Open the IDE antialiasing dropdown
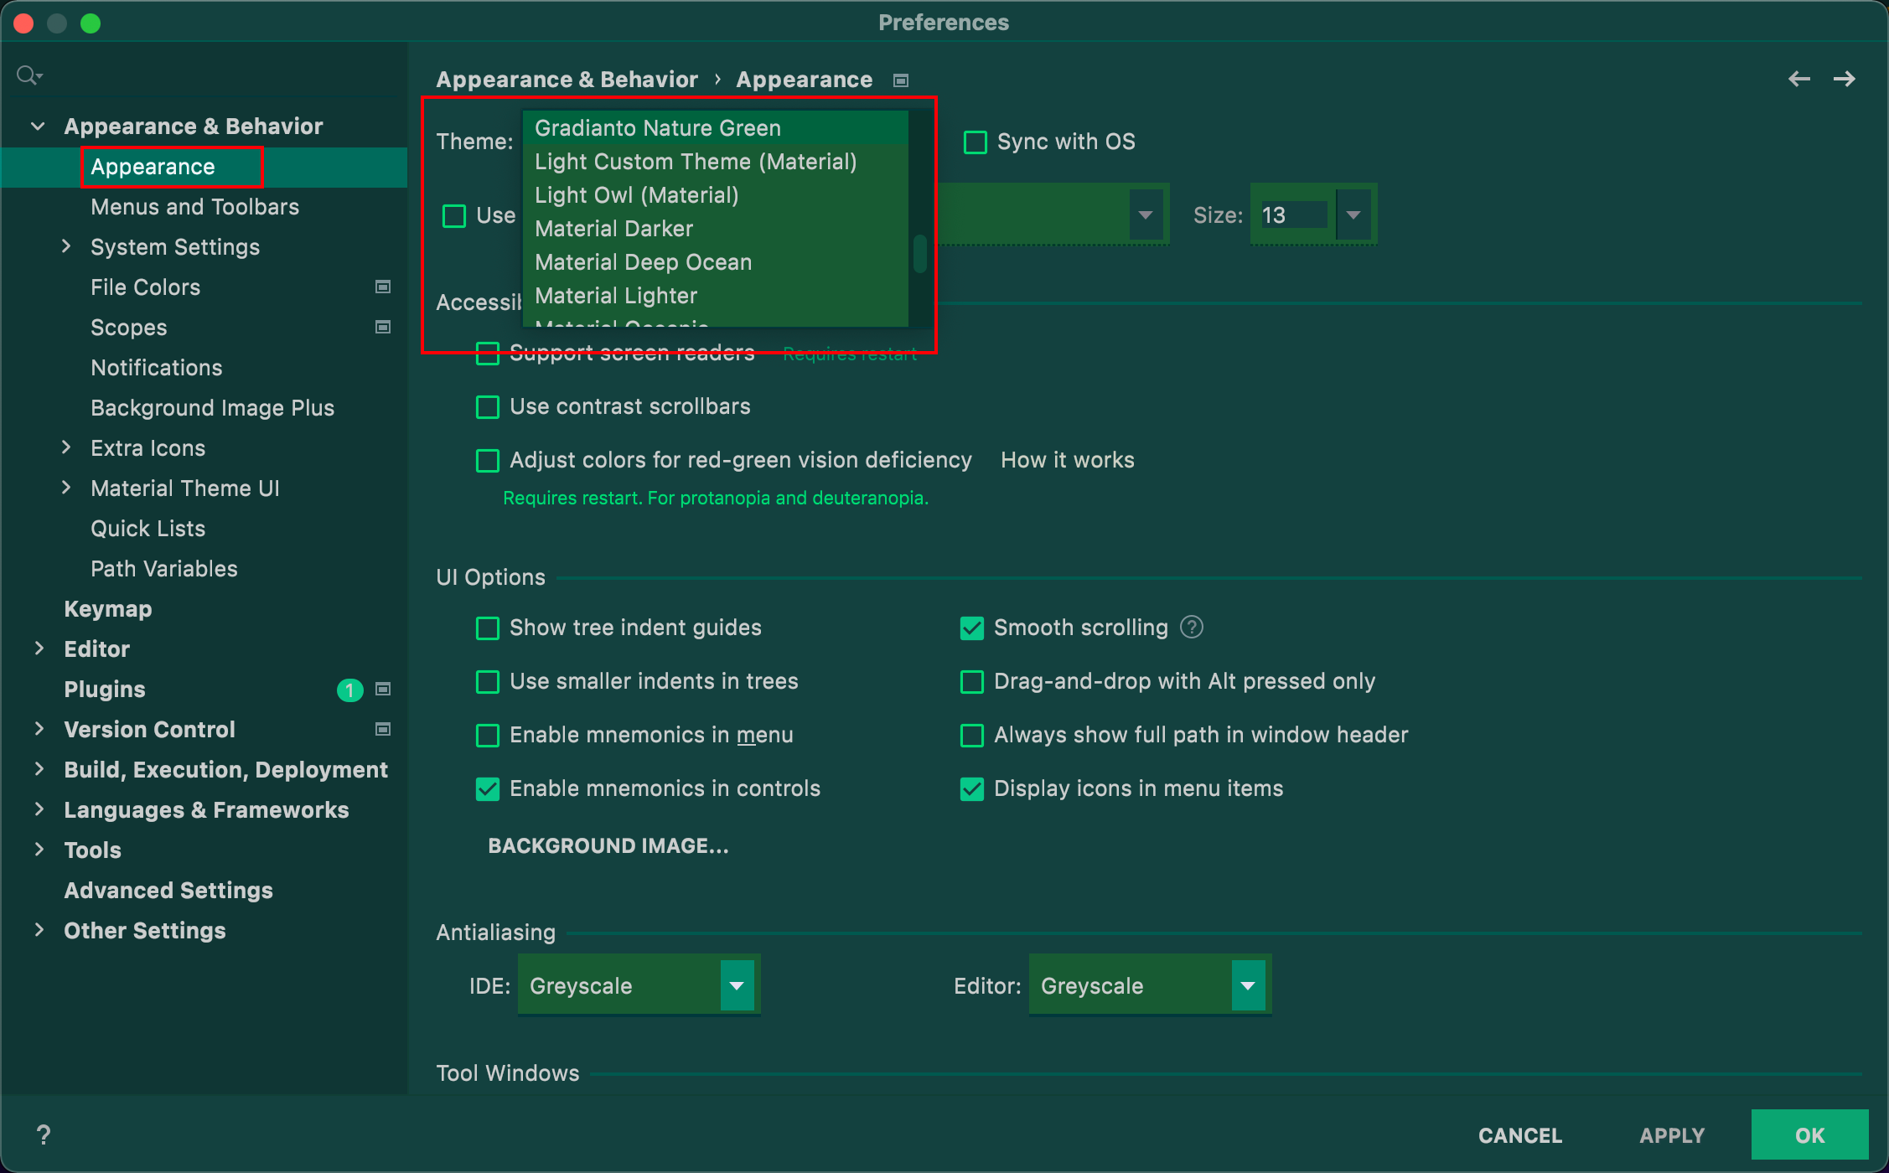 point(737,985)
